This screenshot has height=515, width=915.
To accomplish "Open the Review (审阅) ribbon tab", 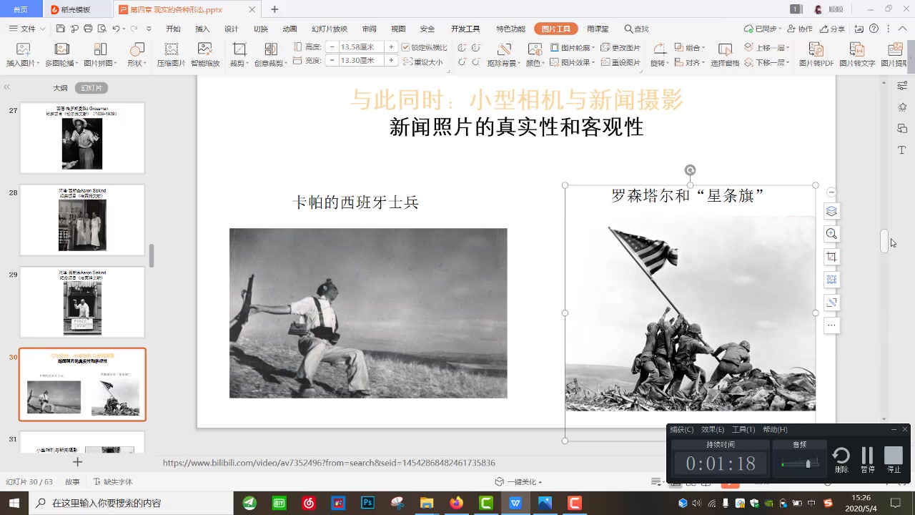I will tap(369, 29).
